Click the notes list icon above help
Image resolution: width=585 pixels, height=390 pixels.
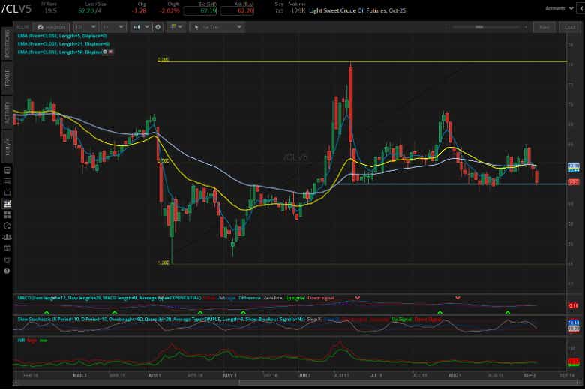coord(7,259)
